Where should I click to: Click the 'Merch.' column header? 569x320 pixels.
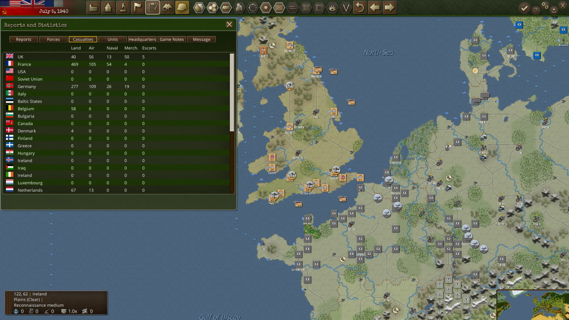(x=131, y=48)
